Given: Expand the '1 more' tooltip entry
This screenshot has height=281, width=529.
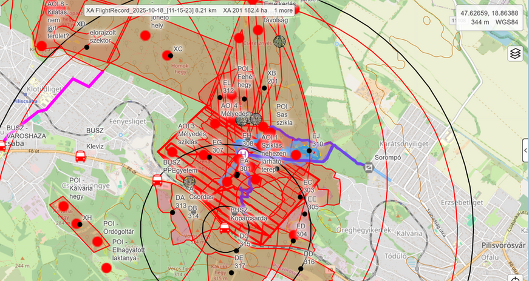Looking at the screenshot, I should pos(283,10).
